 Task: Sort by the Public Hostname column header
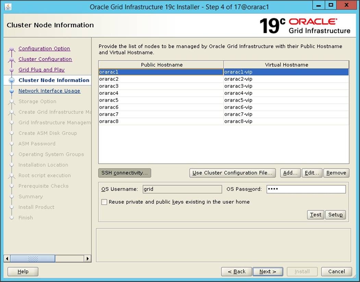[161, 65]
